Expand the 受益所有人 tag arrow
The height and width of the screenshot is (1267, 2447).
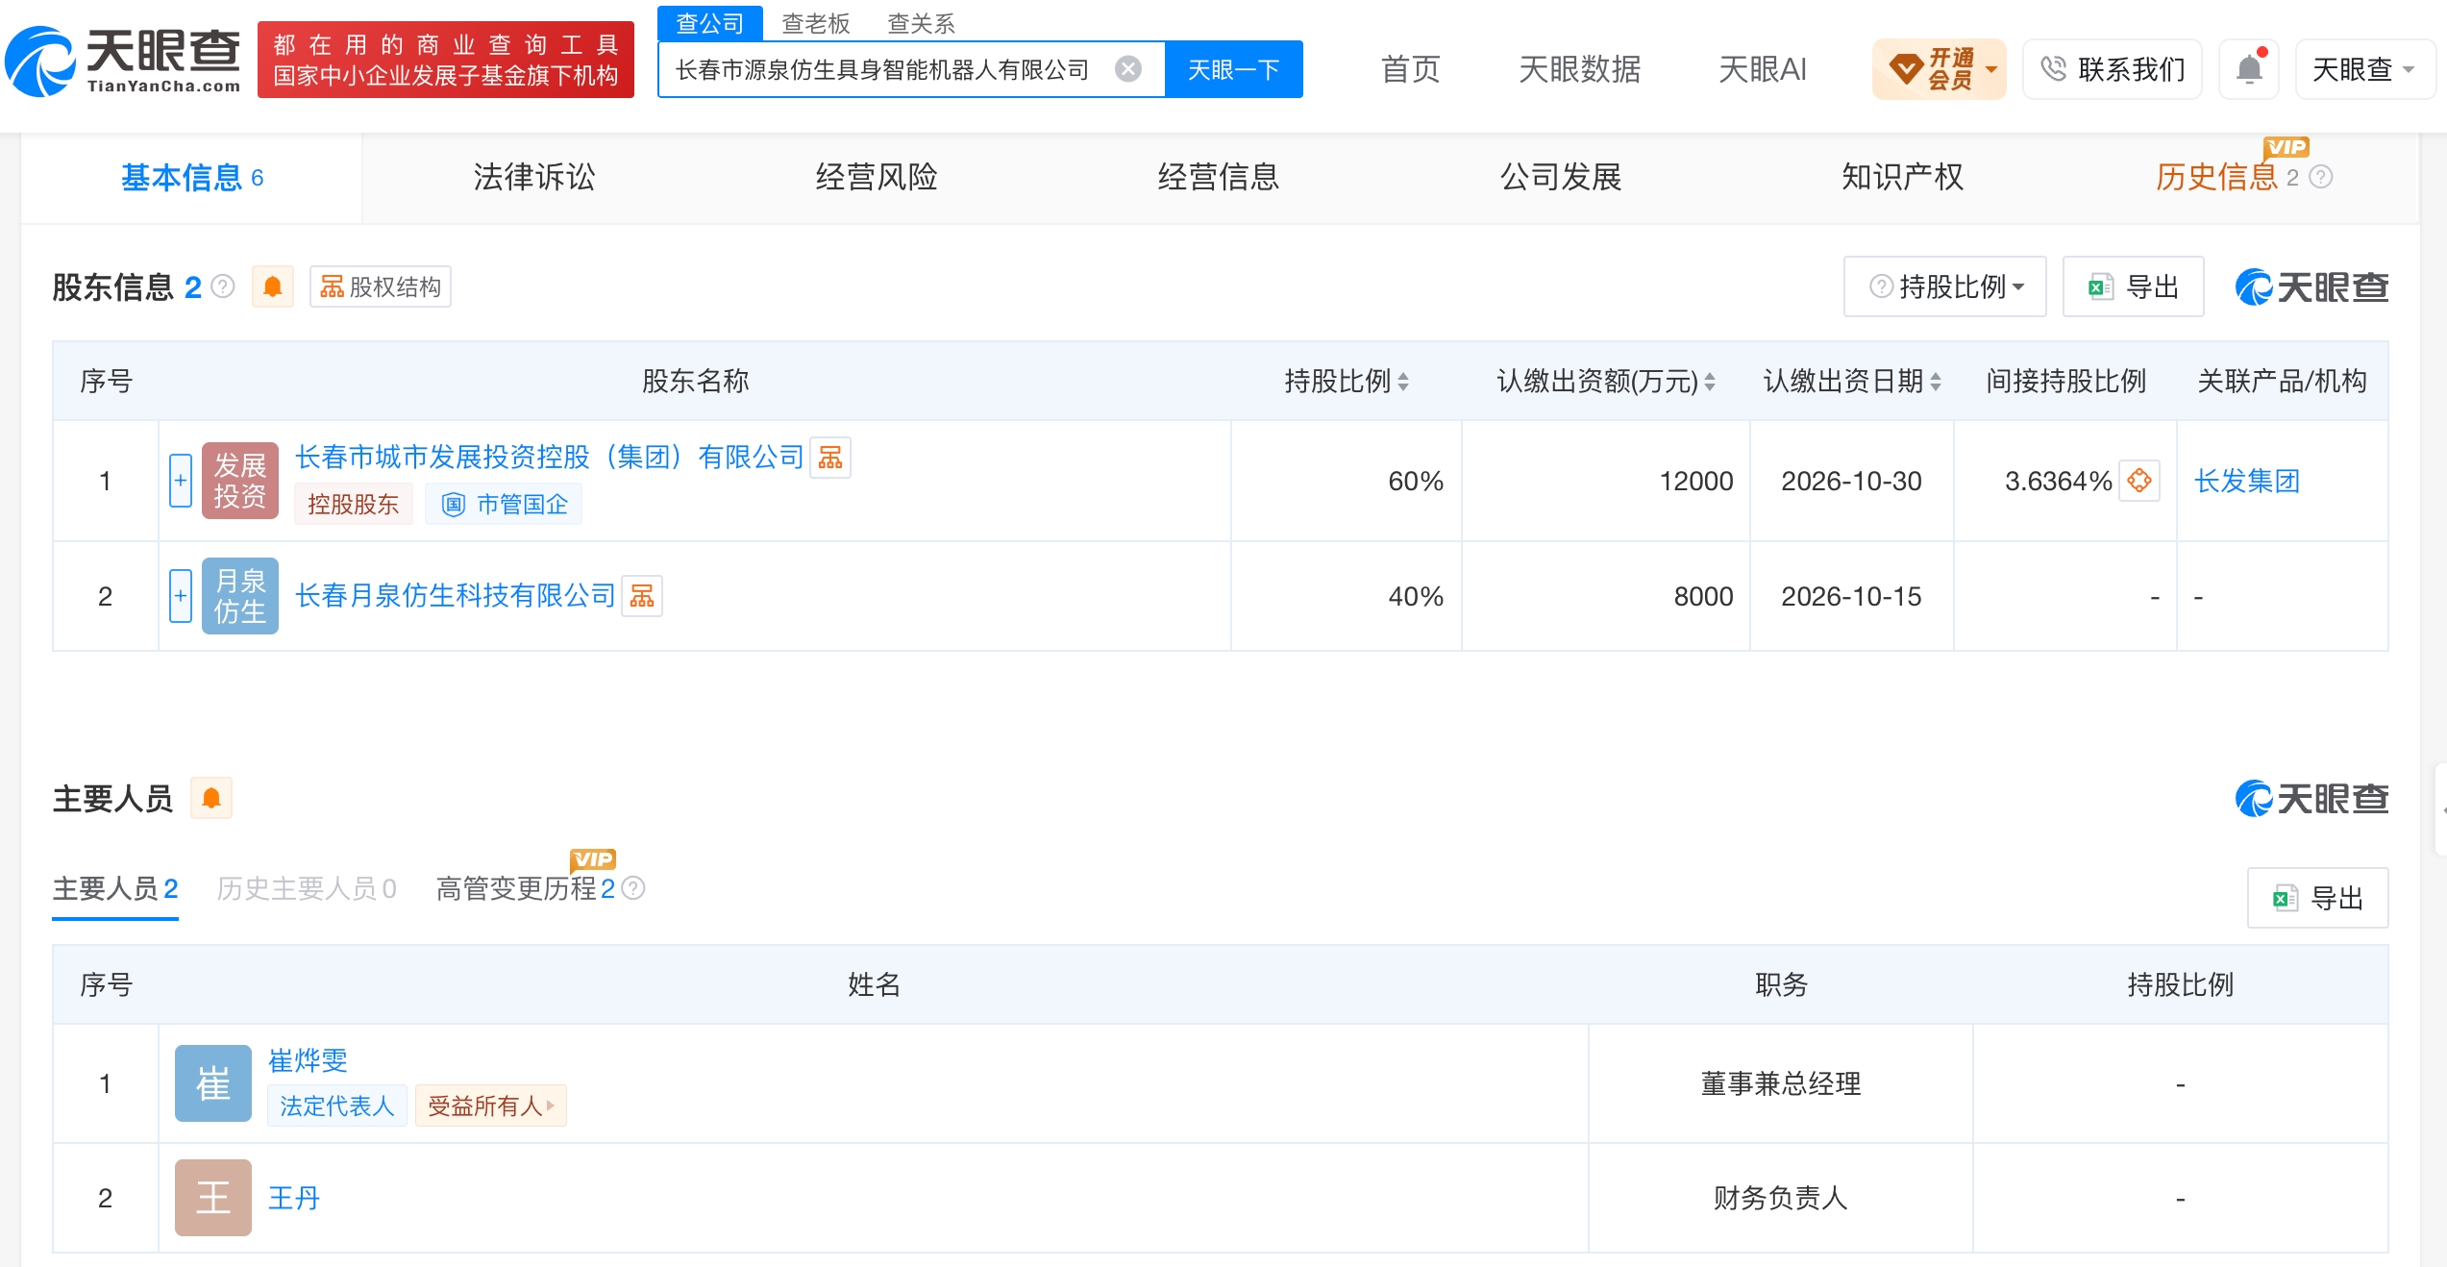[x=551, y=1106]
